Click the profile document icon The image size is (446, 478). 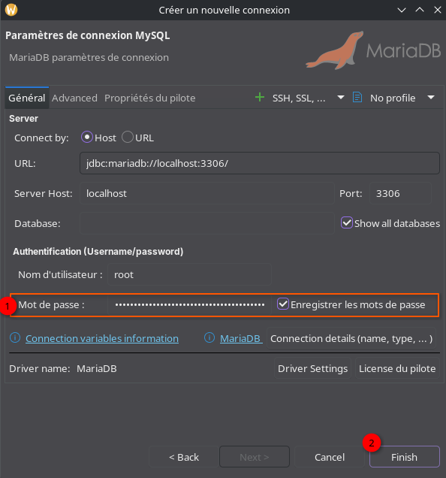[357, 98]
